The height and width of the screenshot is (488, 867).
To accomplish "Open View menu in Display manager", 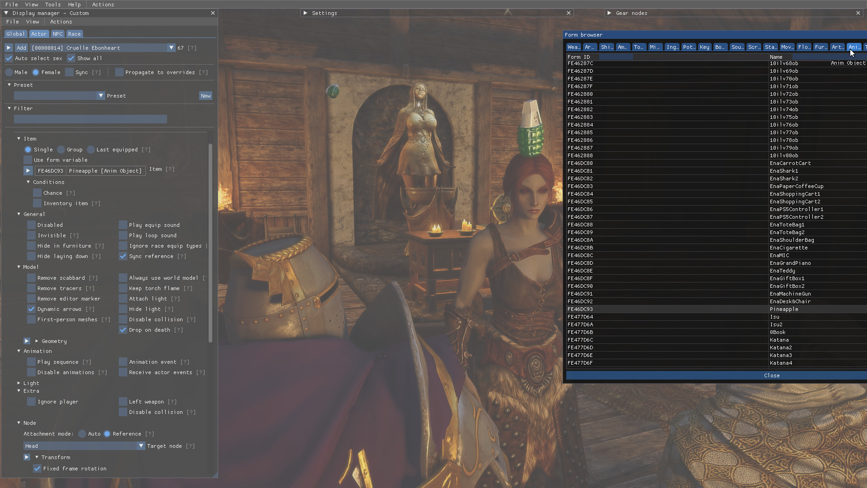I will tap(33, 22).
